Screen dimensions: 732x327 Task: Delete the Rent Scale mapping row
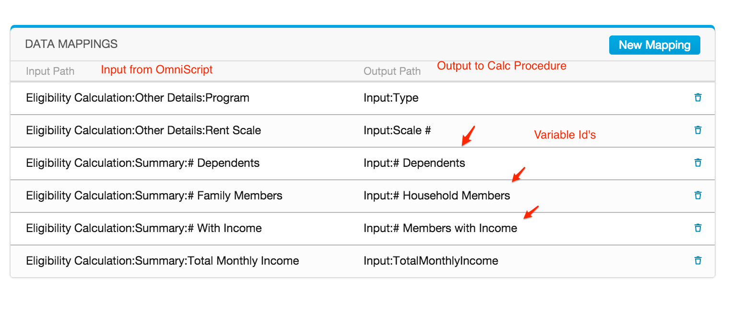pos(698,130)
